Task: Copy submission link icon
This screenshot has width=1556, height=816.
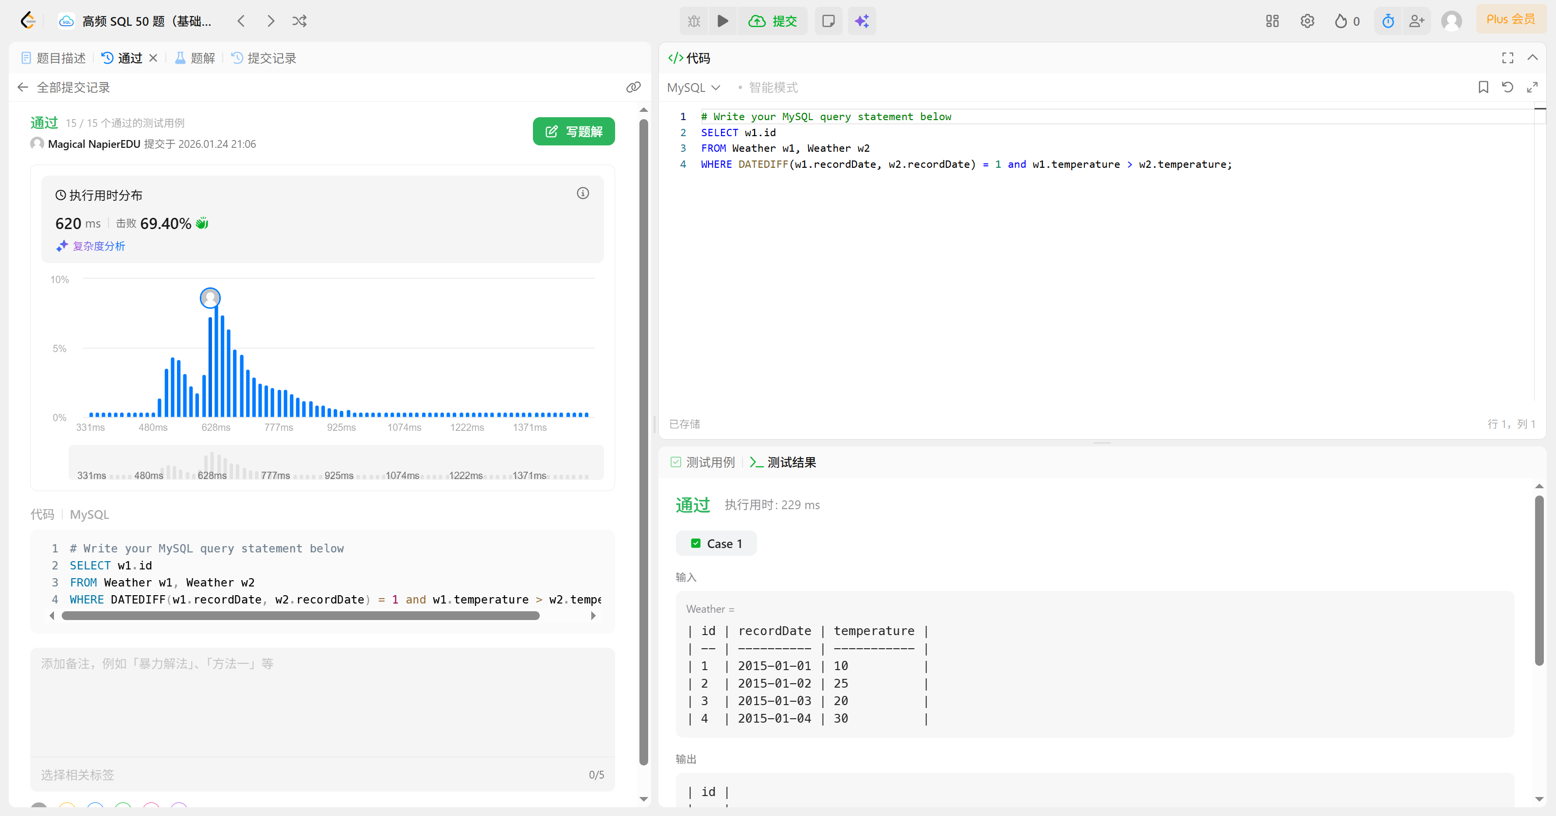Action: pos(633,87)
